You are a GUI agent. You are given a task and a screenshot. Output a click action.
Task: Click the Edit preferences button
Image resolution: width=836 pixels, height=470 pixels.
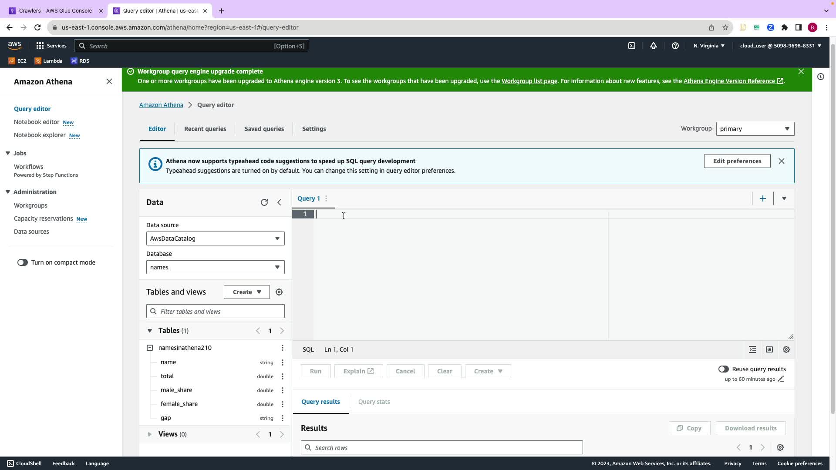click(x=737, y=161)
